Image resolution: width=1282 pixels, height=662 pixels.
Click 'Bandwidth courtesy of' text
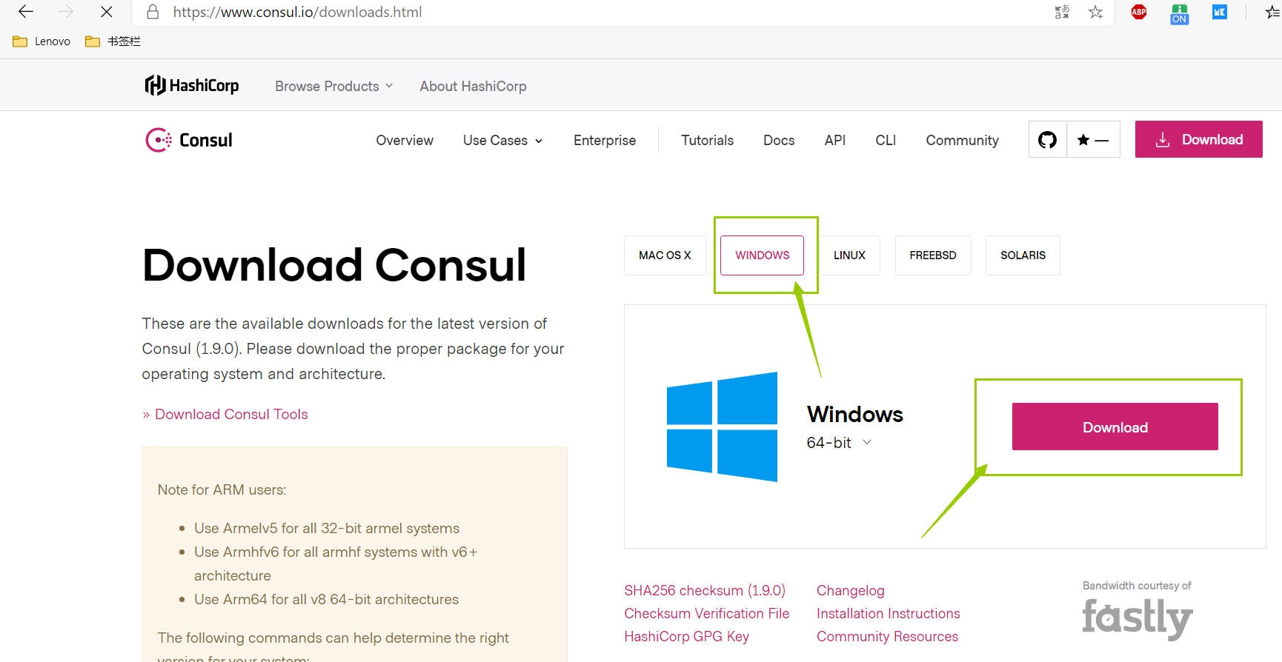tap(1137, 586)
